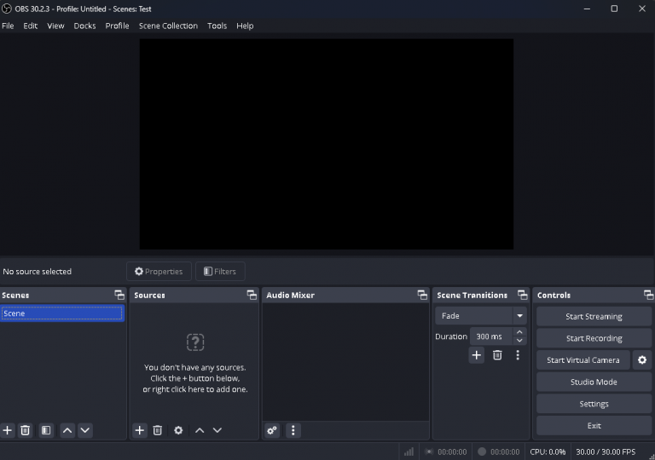Add a source with the plus icon
The height and width of the screenshot is (460, 655).
pyautogui.click(x=140, y=430)
